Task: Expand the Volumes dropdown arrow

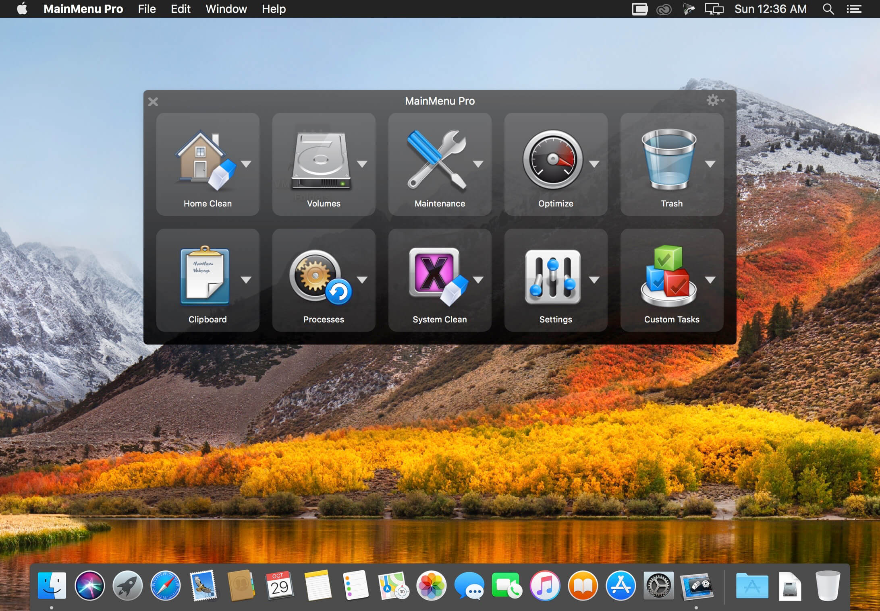Action: click(362, 164)
